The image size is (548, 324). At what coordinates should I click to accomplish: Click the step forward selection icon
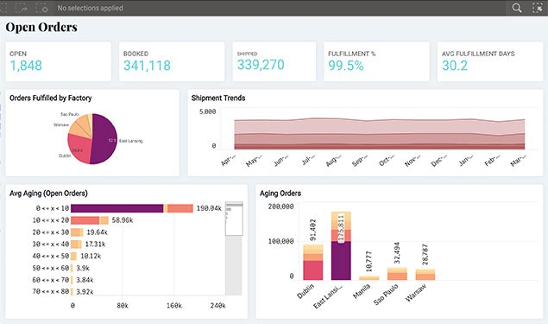[22, 8]
